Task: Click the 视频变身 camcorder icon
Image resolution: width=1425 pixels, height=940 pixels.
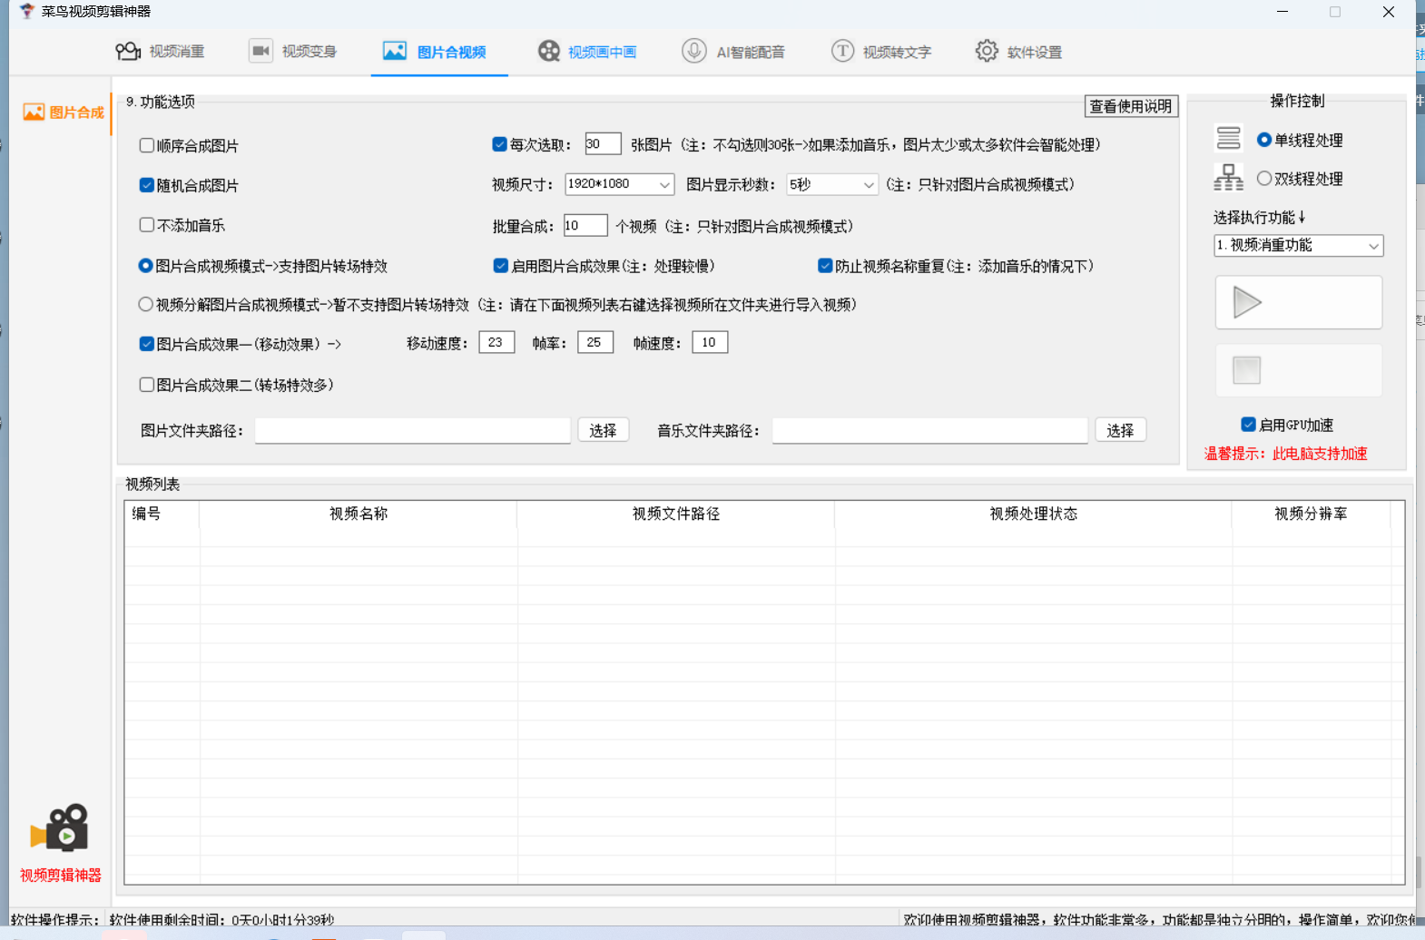Action: 260,52
